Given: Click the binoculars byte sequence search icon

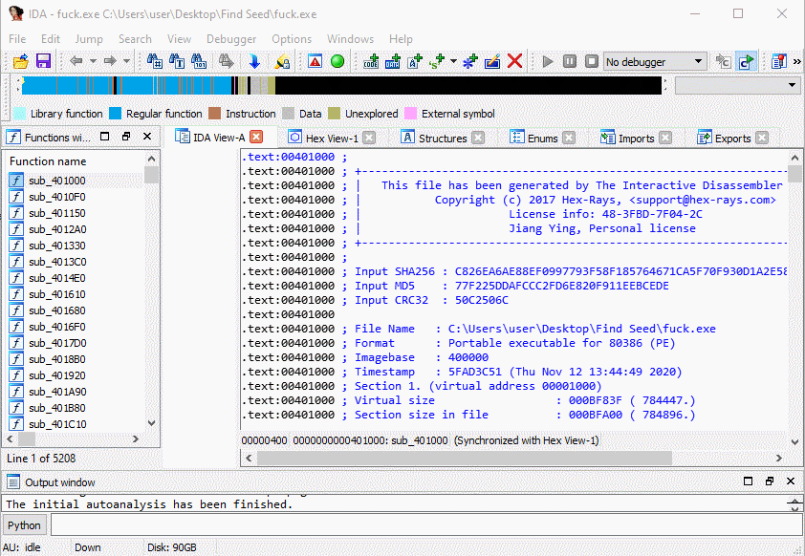Looking at the screenshot, I should click(x=199, y=61).
